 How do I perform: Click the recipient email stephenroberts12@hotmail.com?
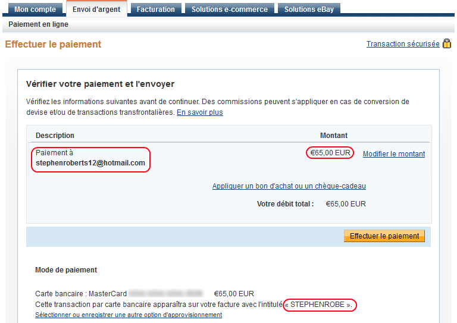90,162
